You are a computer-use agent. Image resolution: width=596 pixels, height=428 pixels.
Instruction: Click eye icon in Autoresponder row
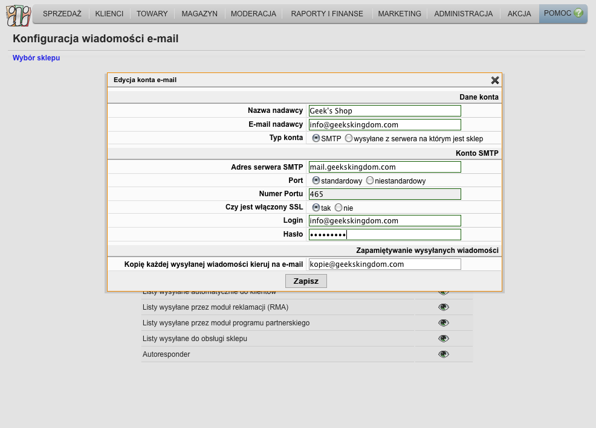point(444,354)
